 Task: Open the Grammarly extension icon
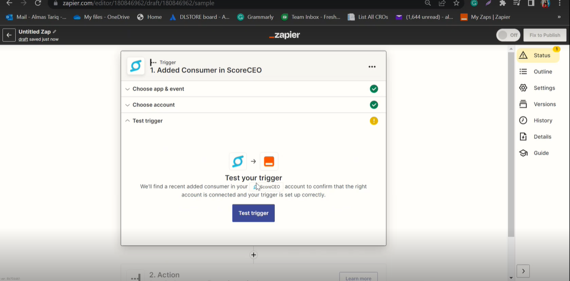click(x=474, y=3)
